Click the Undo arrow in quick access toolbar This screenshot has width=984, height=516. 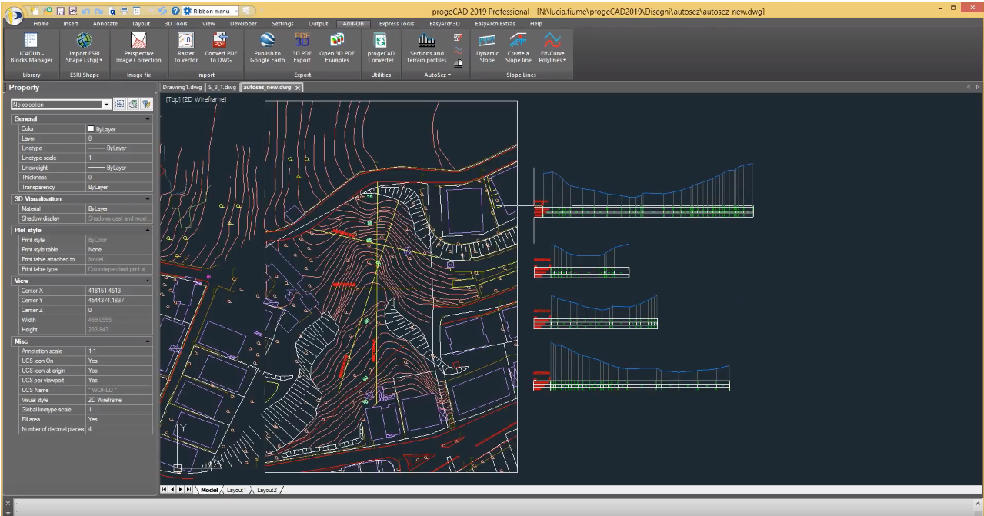(85, 11)
